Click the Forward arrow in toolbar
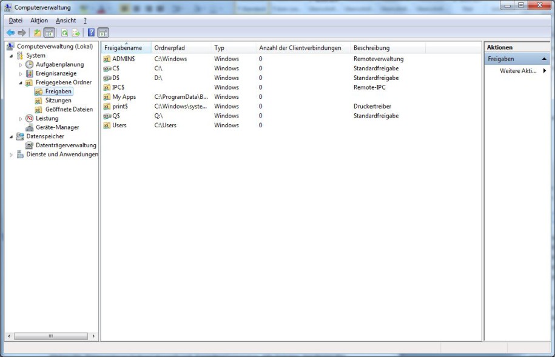555x357 pixels. (x=22, y=33)
